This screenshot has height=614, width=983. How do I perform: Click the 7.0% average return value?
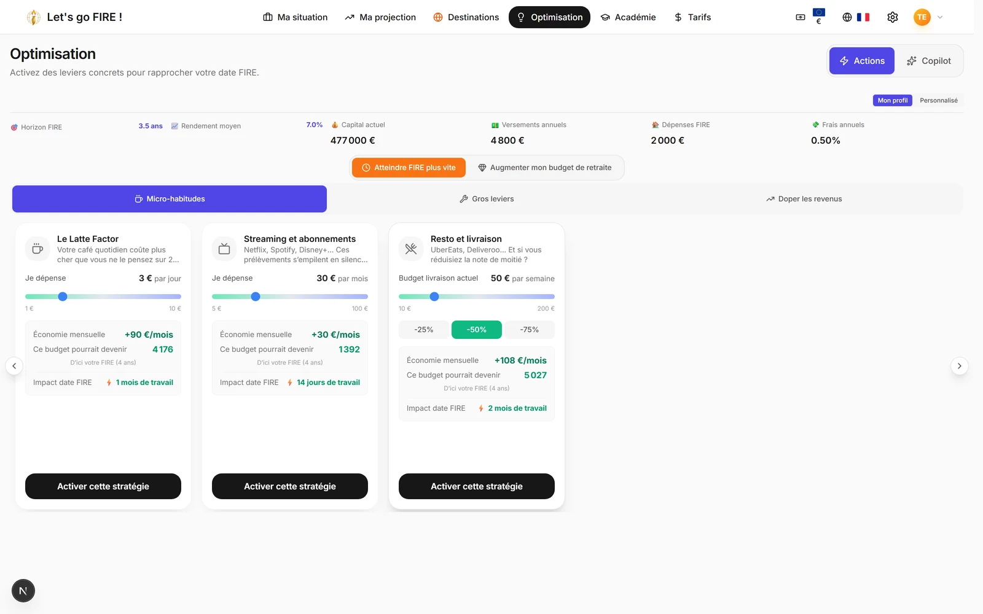pos(315,125)
